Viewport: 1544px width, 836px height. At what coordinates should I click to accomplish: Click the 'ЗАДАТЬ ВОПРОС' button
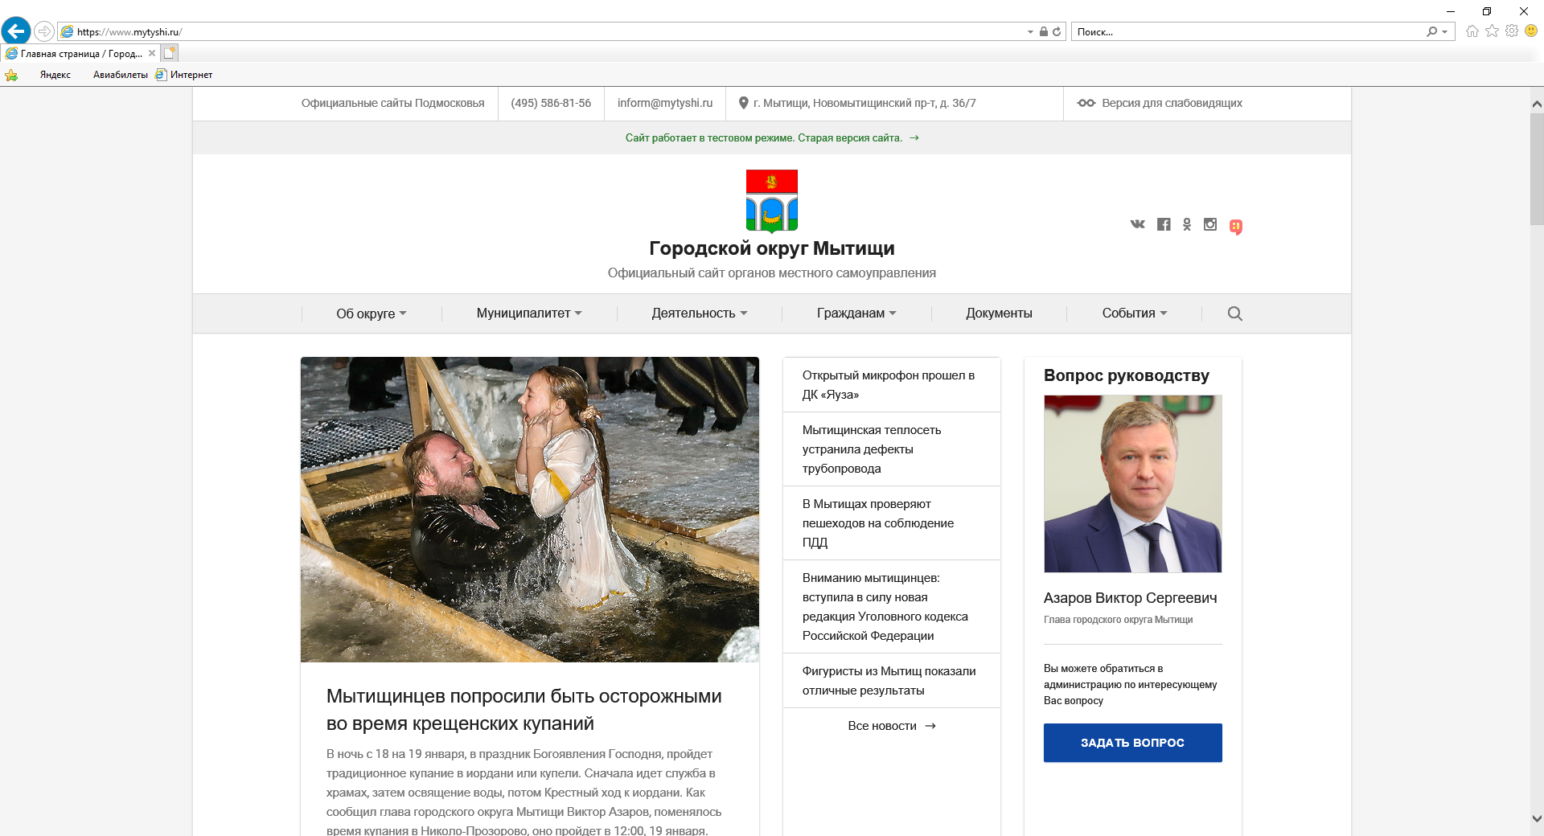(1133, 743)
